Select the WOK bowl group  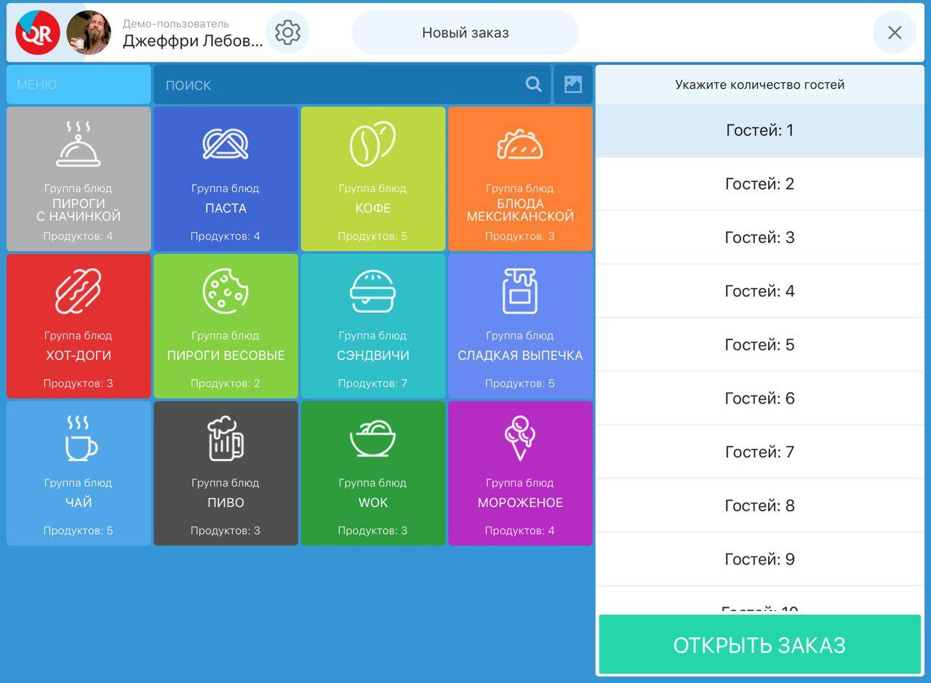[373, 474]
